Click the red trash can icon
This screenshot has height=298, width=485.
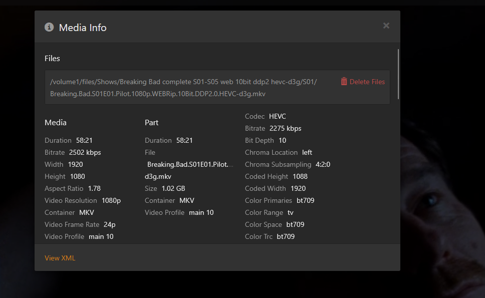[344, 82]
